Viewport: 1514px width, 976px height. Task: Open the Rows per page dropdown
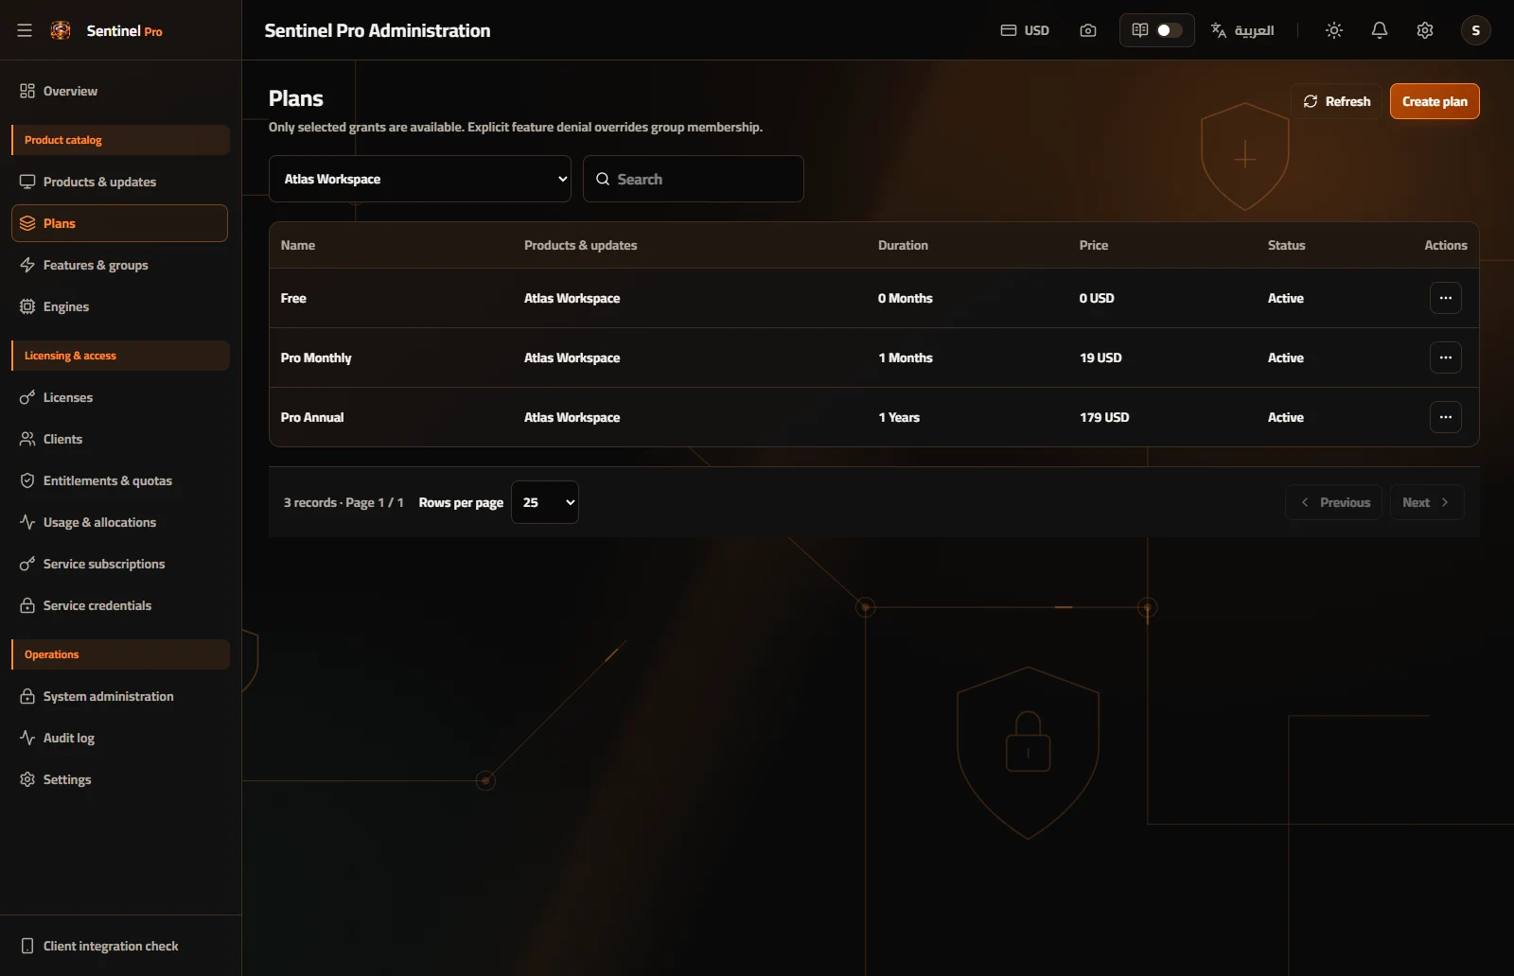point(545,502)
